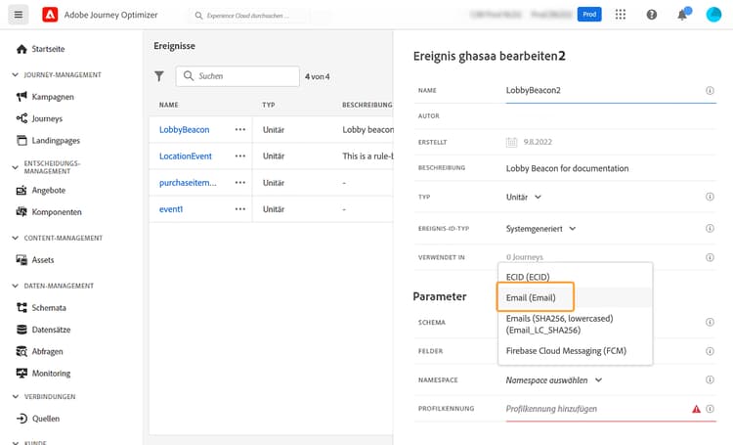
Task: Open the app switcher grid
Action: coord(621,15)
